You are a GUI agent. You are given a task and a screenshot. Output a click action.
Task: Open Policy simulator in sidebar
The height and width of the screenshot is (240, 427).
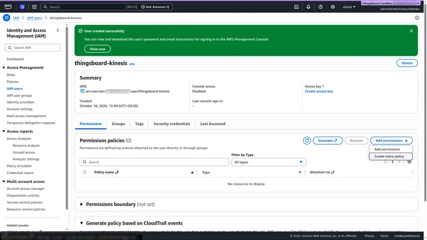click(19, 166)
